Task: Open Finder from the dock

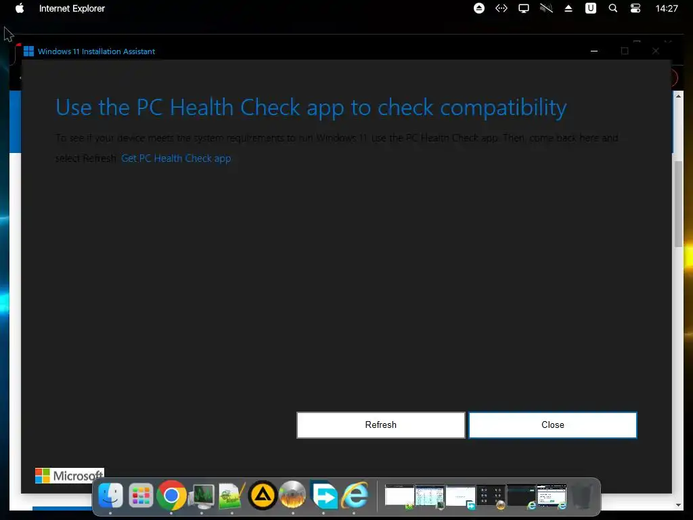Action: tap(110, 495)
